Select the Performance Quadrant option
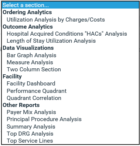The image size is (140, 146). [x=71, y=91]
